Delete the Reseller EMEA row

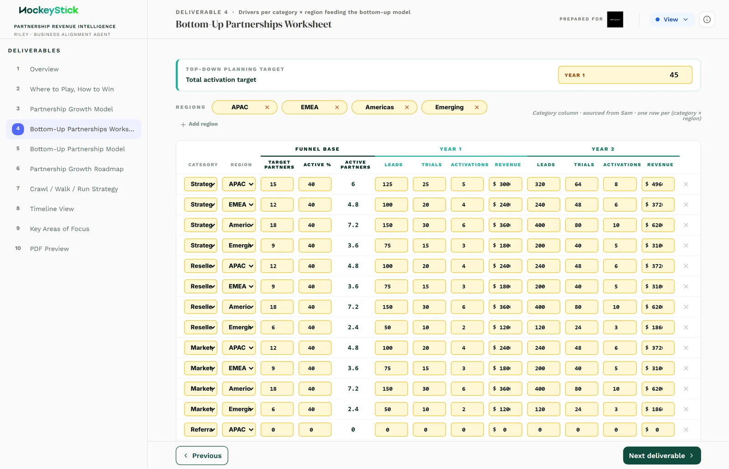click(686, 286)
